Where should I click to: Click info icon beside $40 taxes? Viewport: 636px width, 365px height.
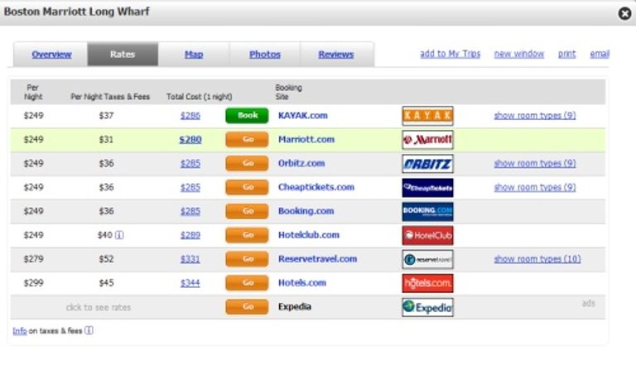click(x=119, y=235)
